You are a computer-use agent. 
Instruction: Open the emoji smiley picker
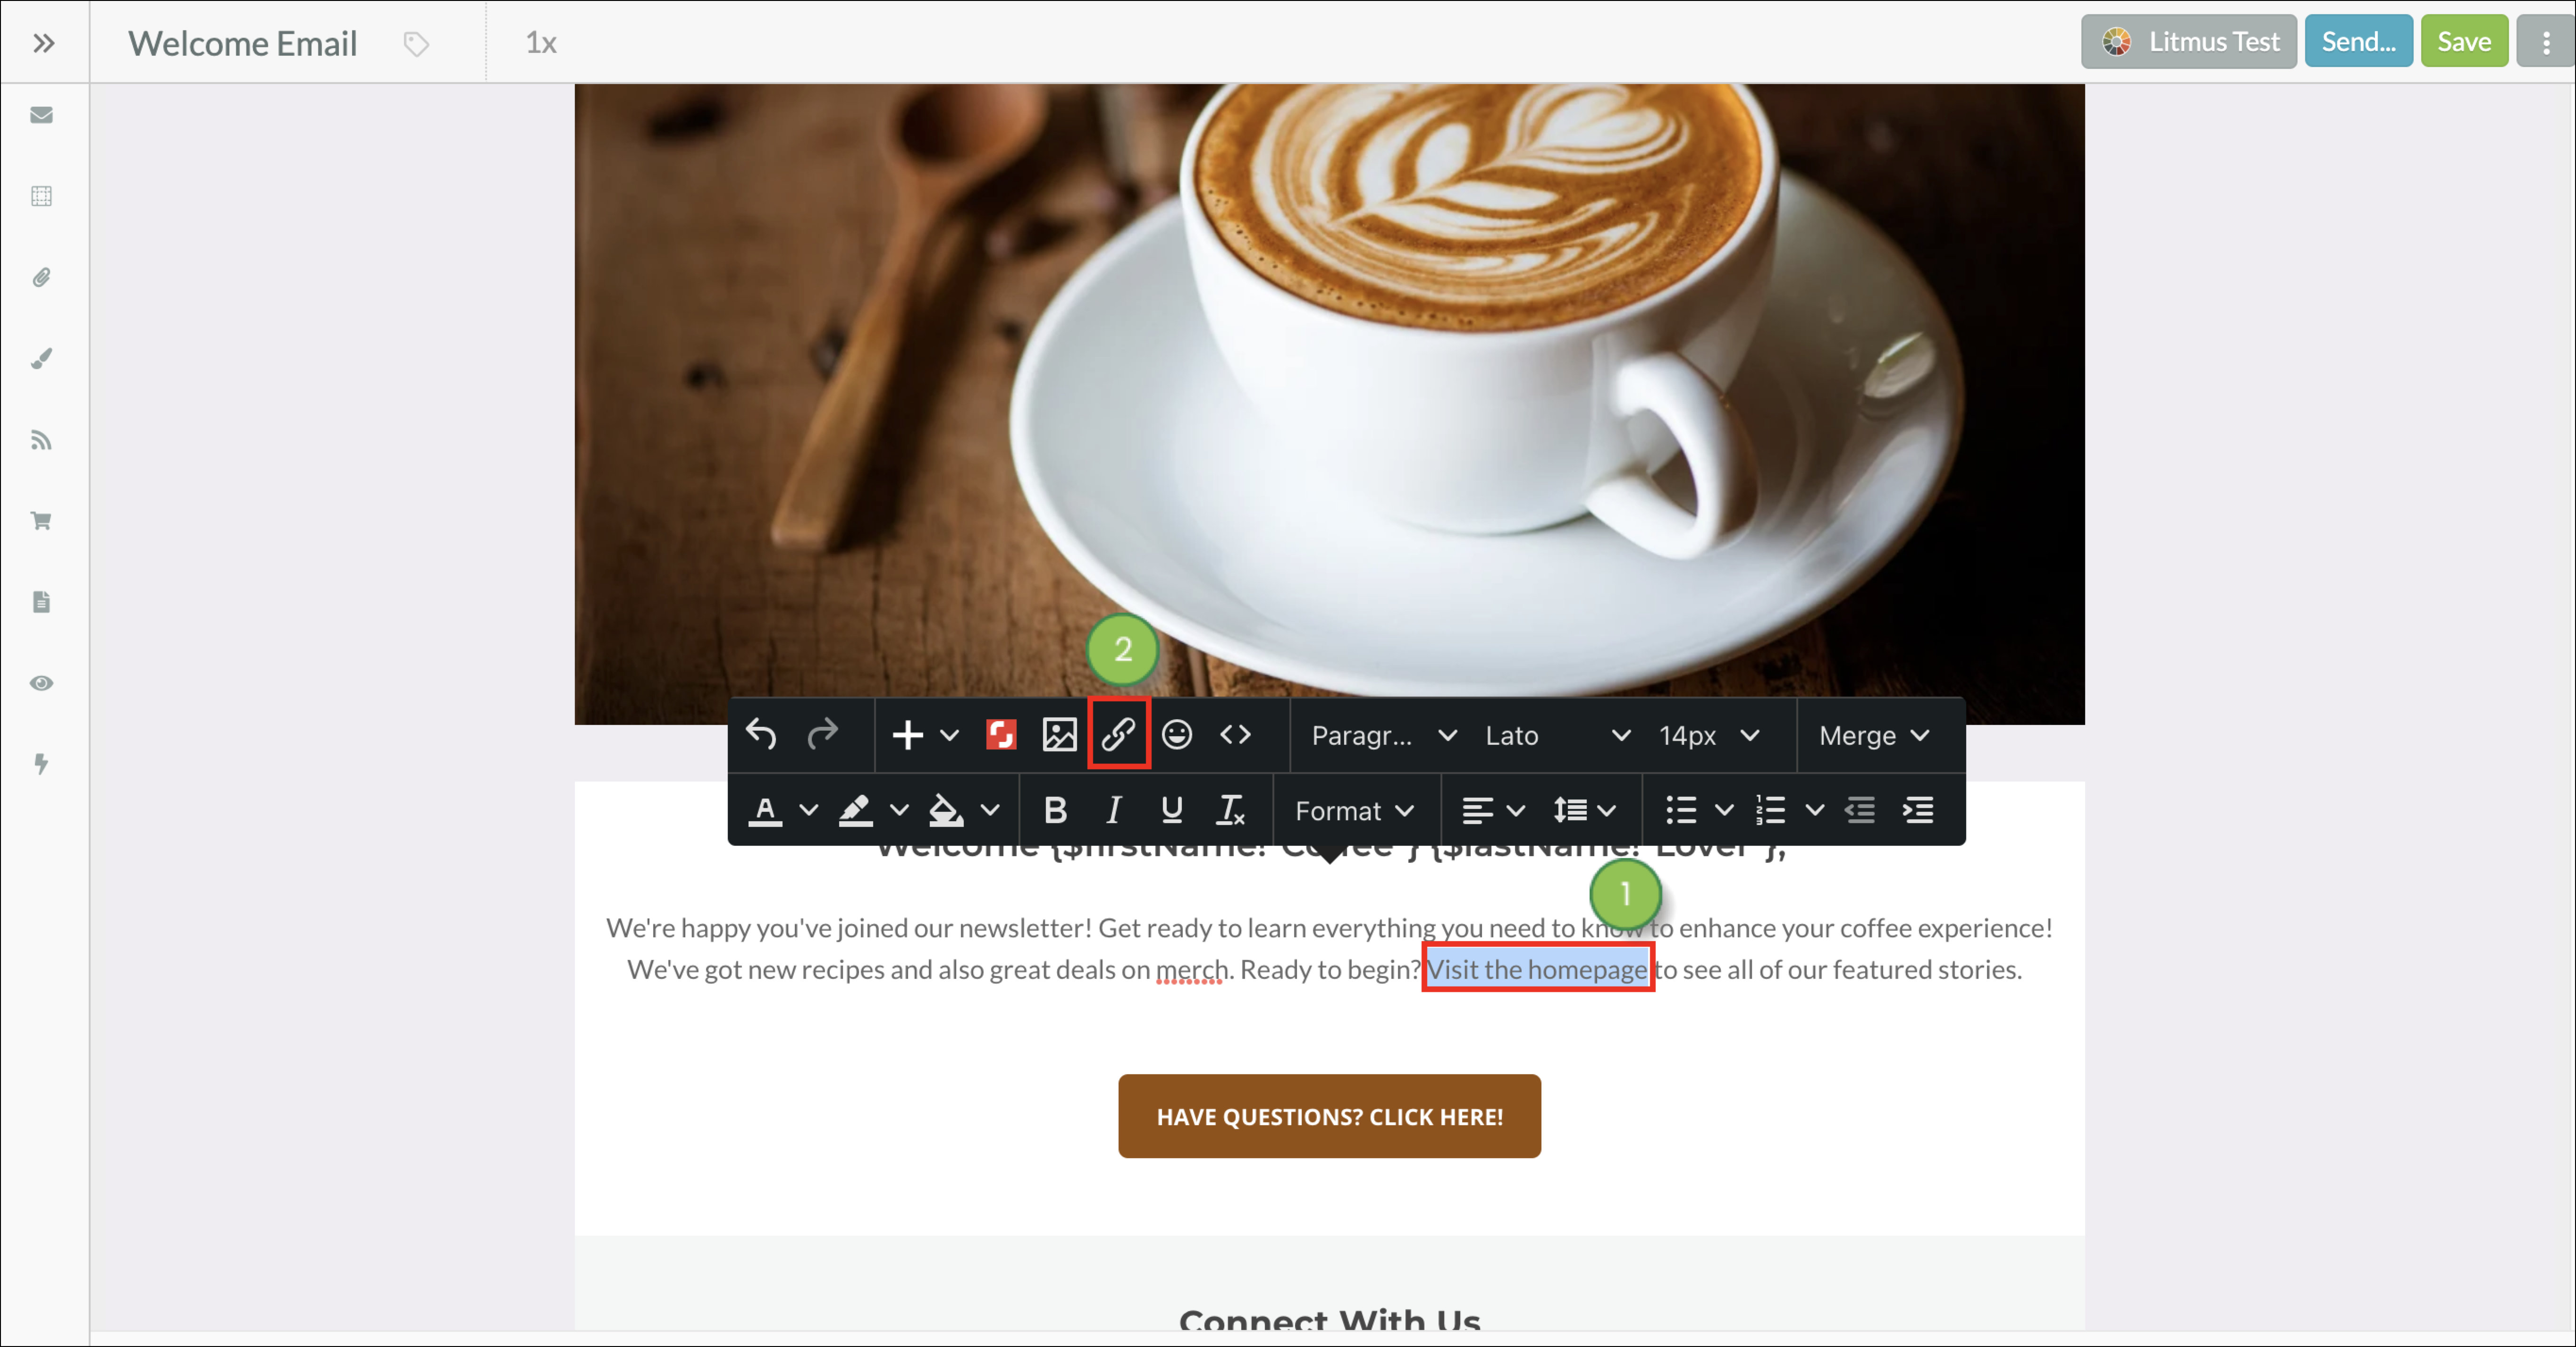point(1176,735)
